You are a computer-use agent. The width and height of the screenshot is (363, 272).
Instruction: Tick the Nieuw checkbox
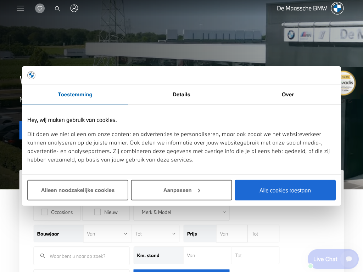[x=97, y=212]
